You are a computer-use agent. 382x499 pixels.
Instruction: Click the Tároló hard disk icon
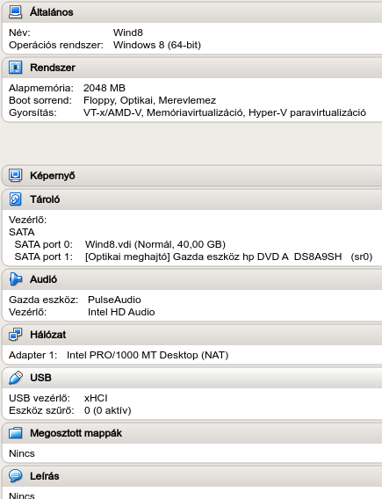[15, 199]
